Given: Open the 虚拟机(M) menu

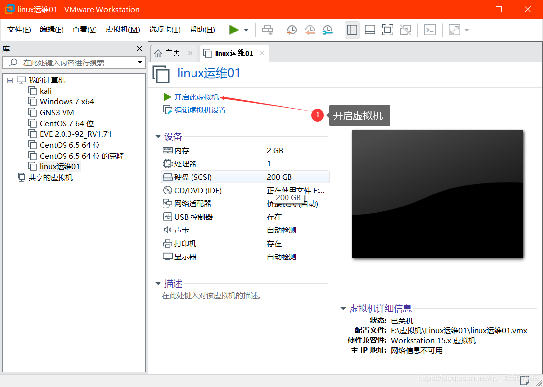Looking at the screenshot, I should click(x=123, y=30).
